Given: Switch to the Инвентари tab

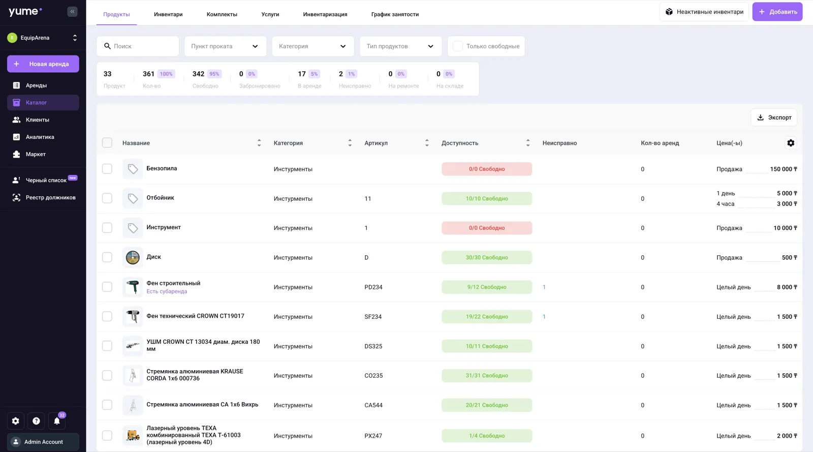Looking at the screenshot, I should [x=168, y=14].
